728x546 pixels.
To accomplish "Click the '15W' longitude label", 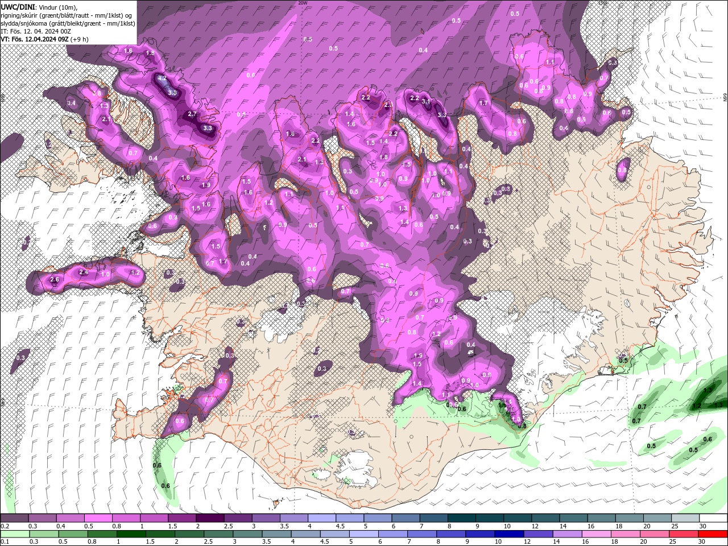I will [602, 3].
